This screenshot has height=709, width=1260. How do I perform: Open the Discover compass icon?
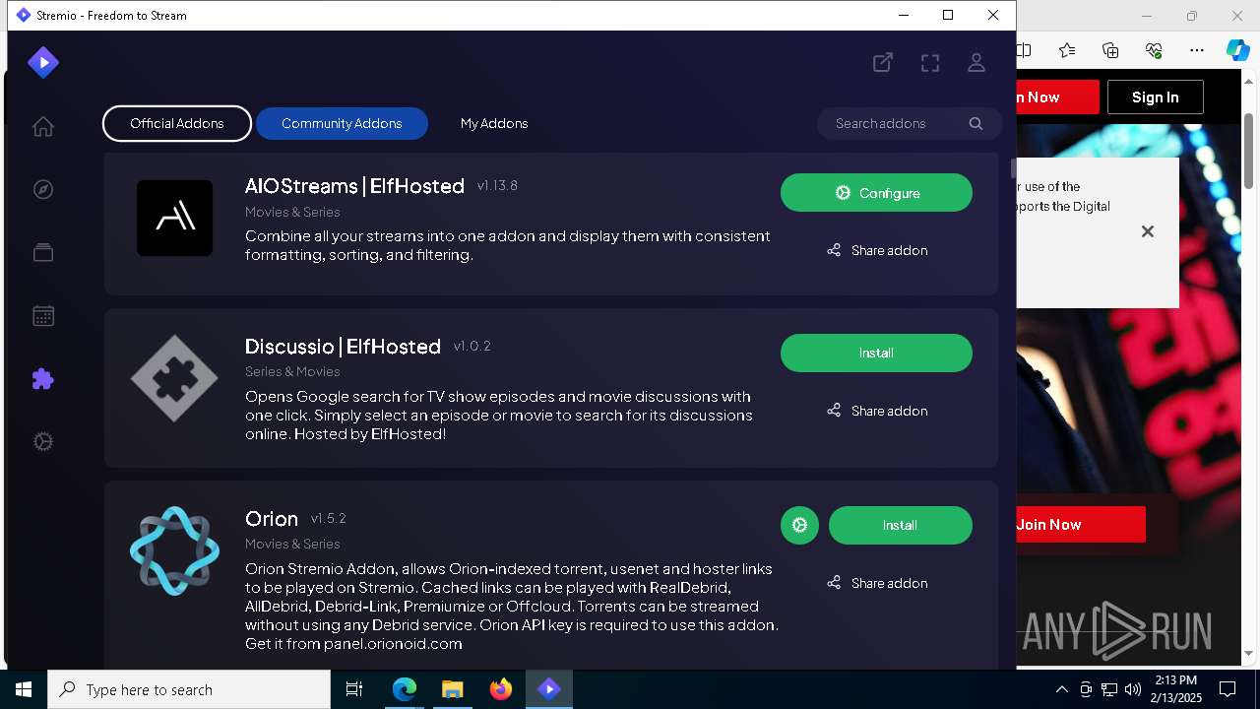(x=42, y=189)
